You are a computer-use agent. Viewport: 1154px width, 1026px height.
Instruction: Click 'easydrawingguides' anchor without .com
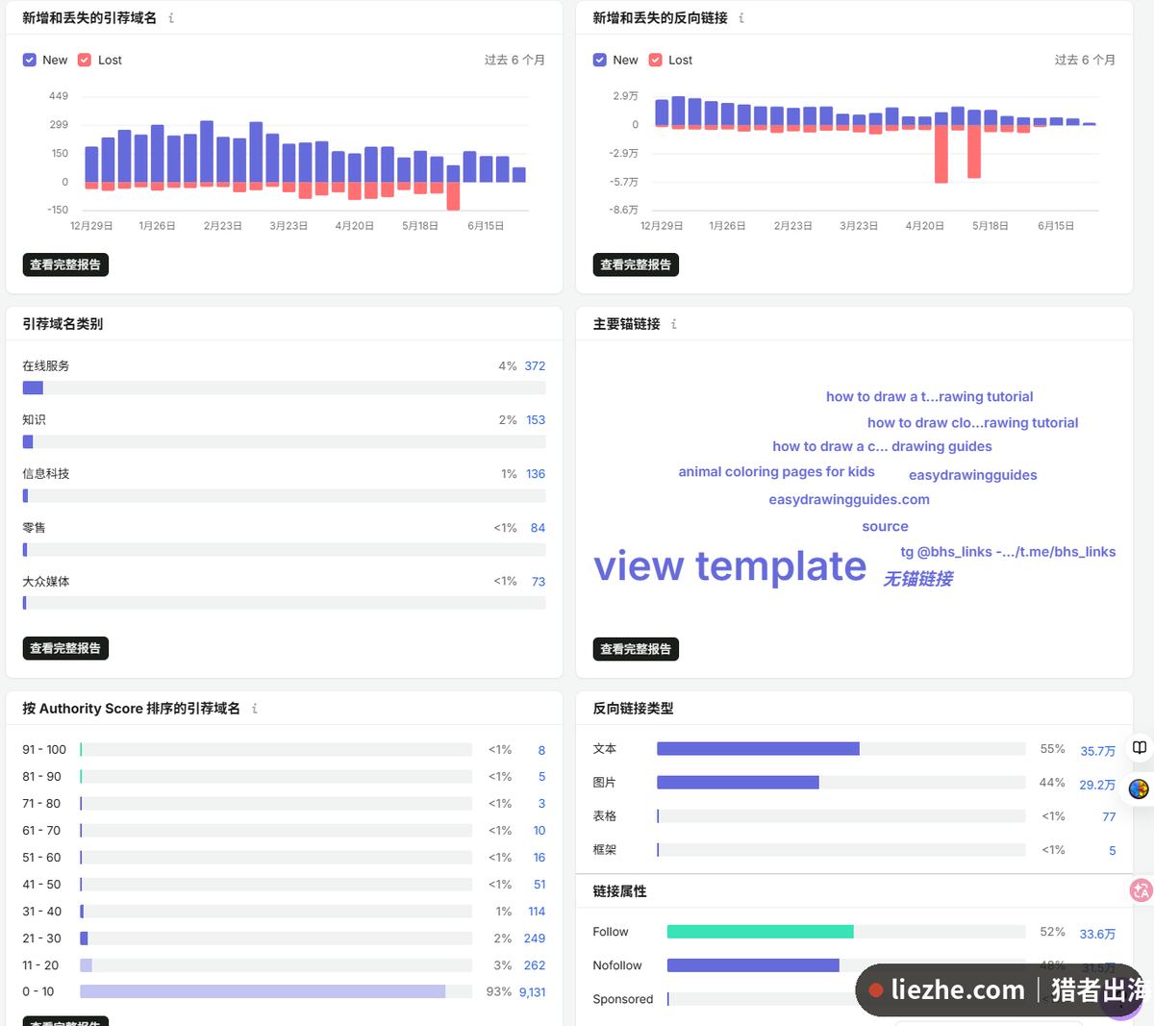click(973, 475)
